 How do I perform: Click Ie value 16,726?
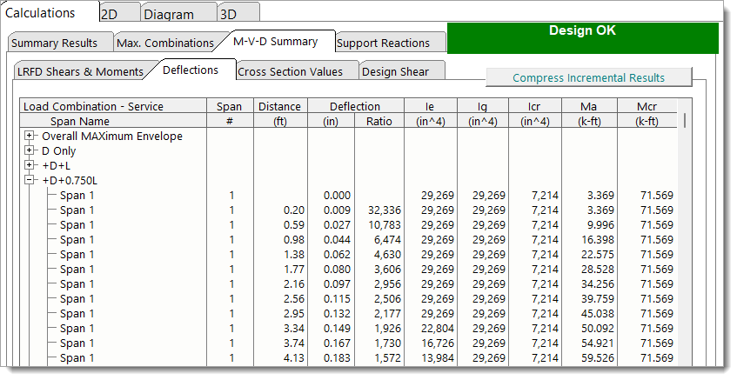point(438,343)
